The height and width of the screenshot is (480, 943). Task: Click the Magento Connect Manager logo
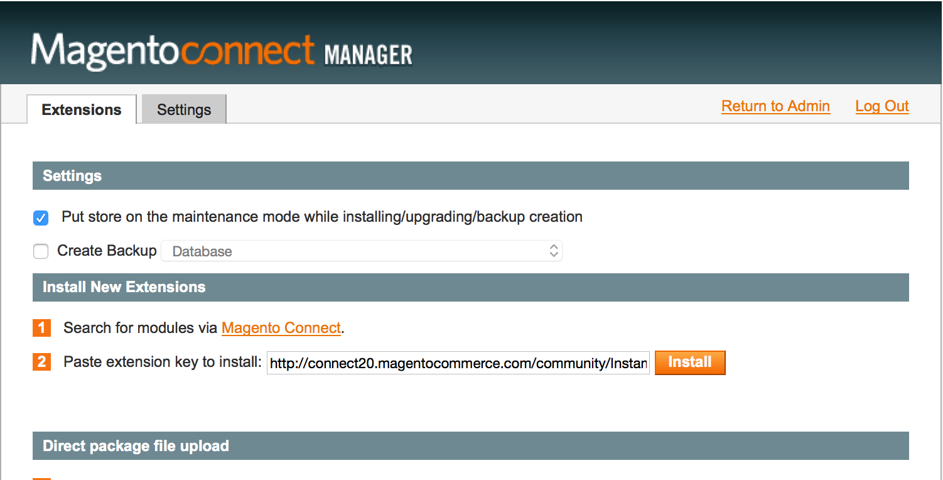[222, 52]
